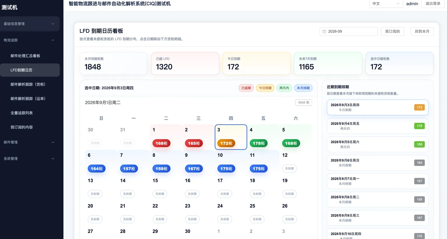Select the 159柜 badge on September 8

(161, 169)
